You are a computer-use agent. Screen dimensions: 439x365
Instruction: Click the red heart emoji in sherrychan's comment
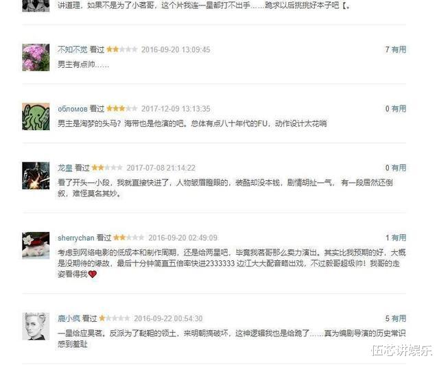(x=93, y=274)
